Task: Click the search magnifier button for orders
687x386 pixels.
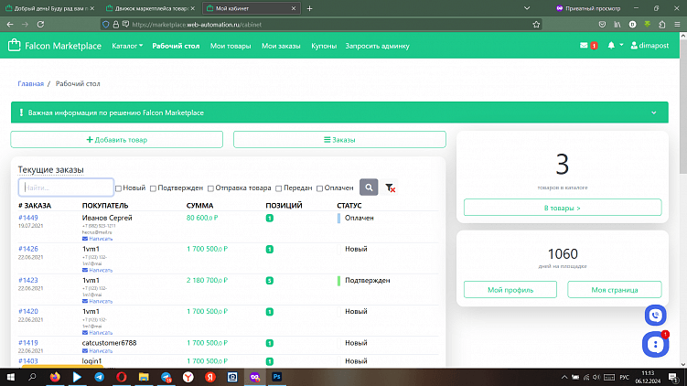Action: coord(369,188)
